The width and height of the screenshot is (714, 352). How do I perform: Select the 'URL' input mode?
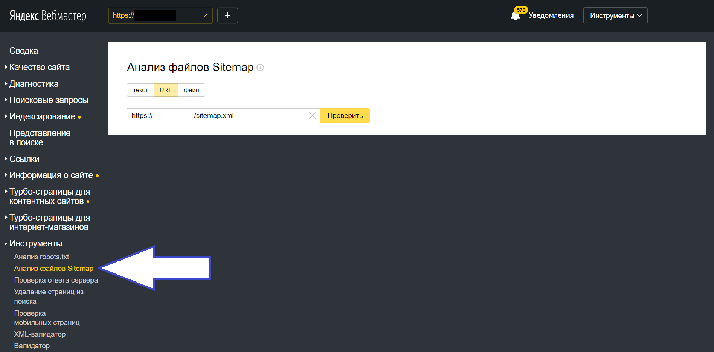tap(166, 90)
